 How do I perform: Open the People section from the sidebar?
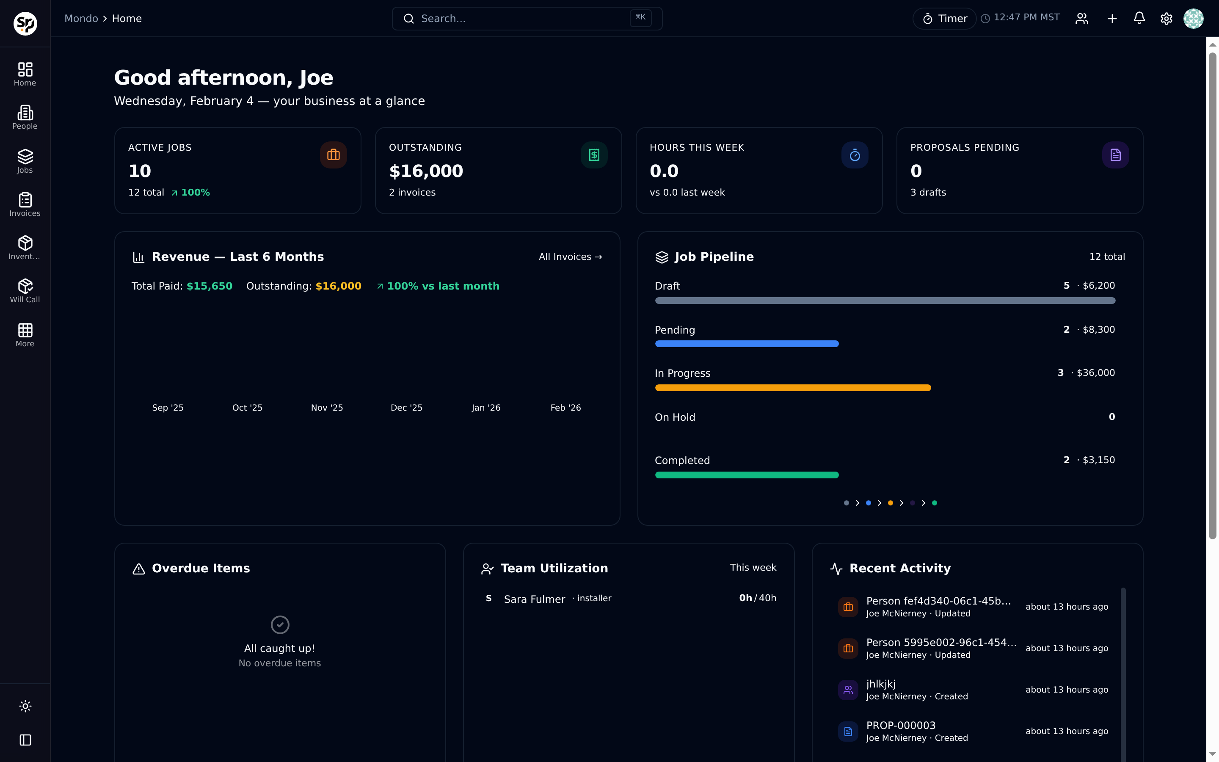click(x=25, y=117)
